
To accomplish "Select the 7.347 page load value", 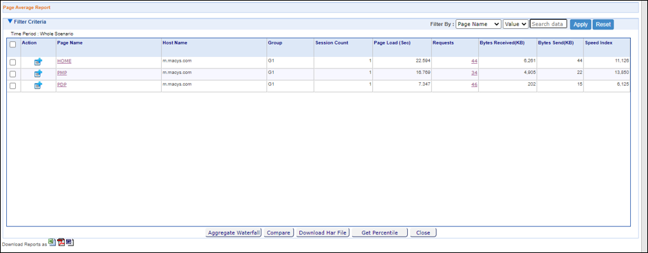I will tap(424, 84).
